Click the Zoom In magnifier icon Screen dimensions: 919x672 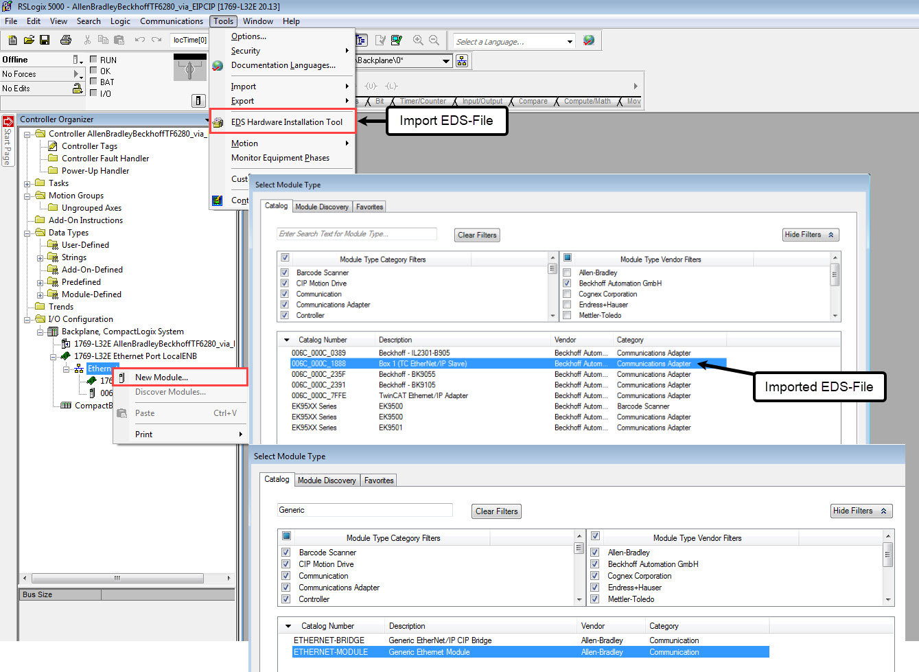tap(418, 40)
